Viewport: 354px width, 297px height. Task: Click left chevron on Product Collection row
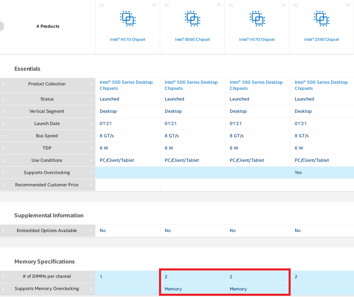[x=3, y=84]
